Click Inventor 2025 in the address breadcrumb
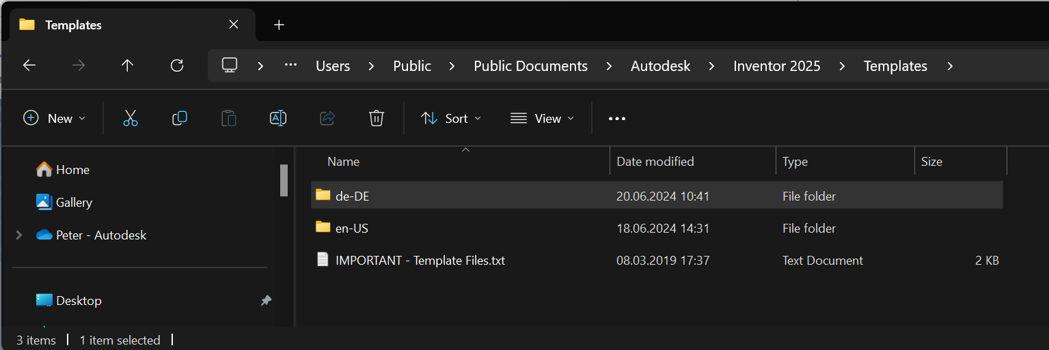Screen dimensions: 1049x350 [776, 66]
